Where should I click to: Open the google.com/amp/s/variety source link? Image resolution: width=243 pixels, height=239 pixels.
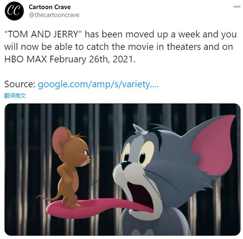[98, 84]
